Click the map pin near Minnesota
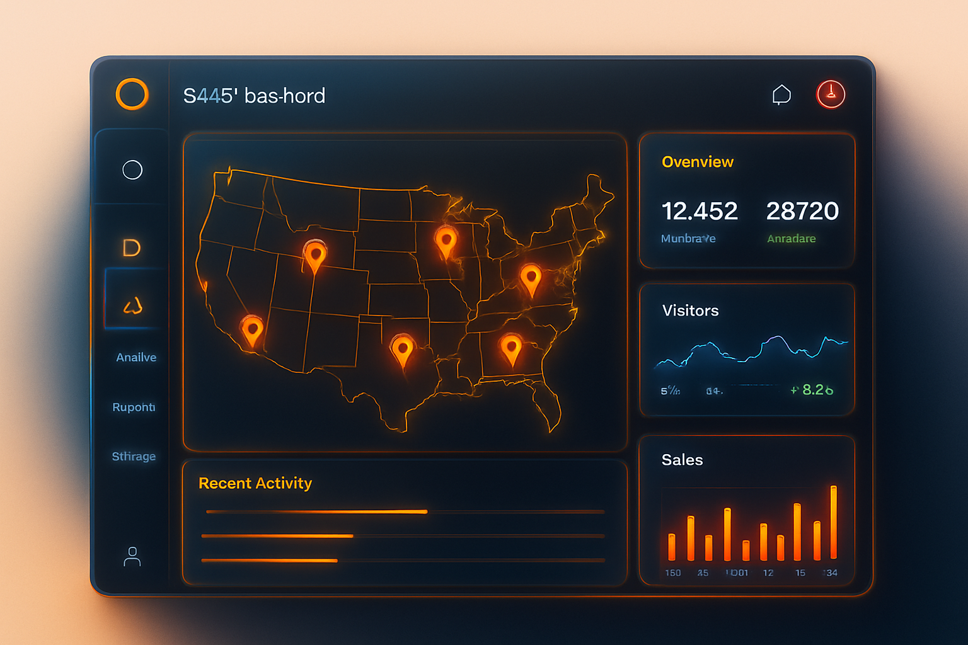The width and height of the screenshot is (968, 645). coord(446,241)
